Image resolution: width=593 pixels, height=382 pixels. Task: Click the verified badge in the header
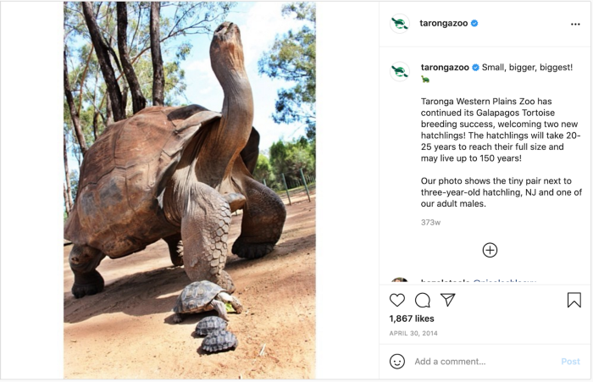coord(474,24)
